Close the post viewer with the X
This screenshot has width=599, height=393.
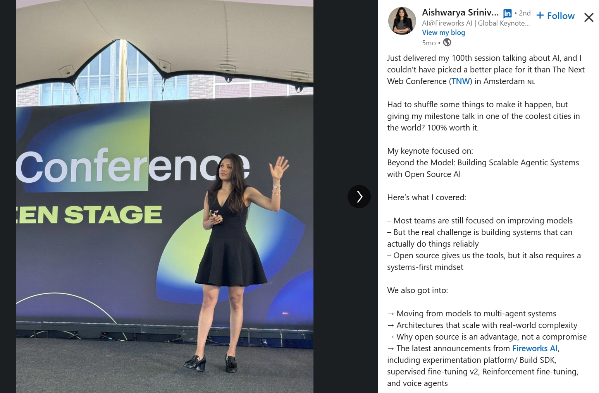click(589, 17)
